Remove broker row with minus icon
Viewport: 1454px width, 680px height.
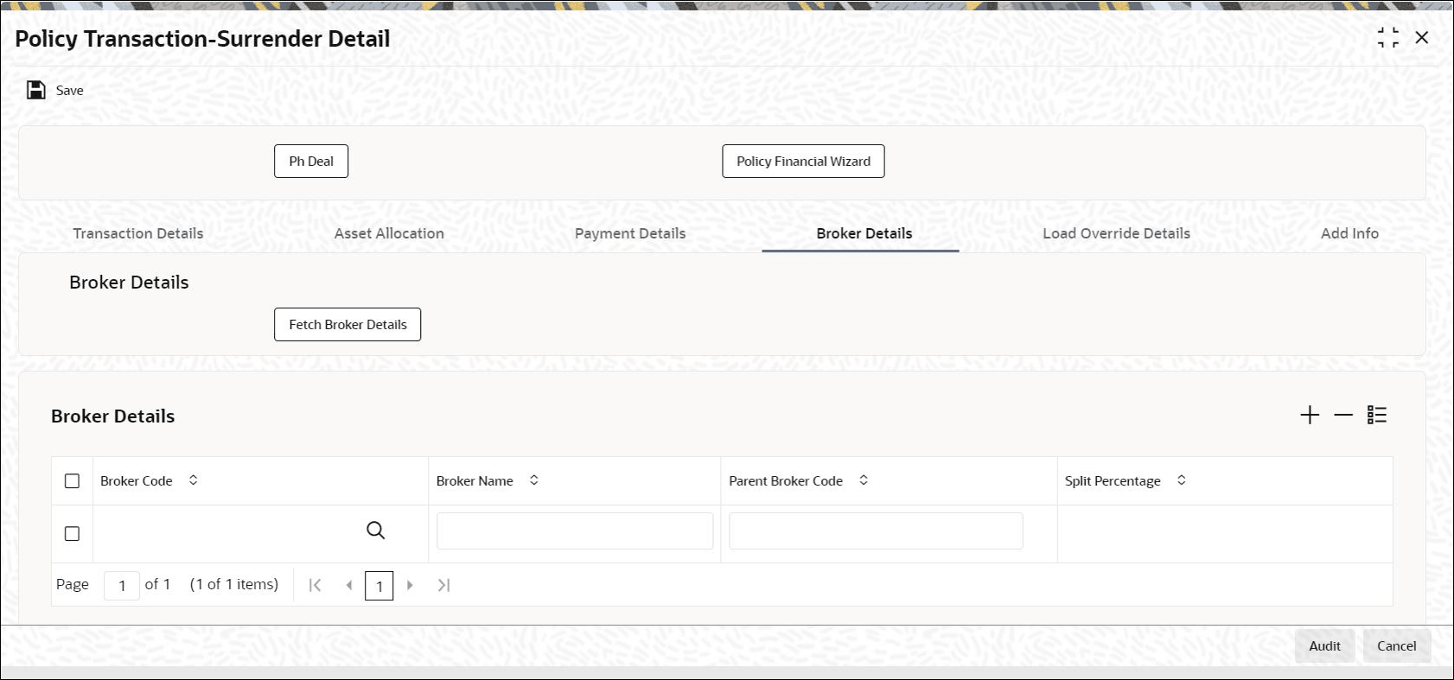pyautogui.click(x=1343, y=416)
